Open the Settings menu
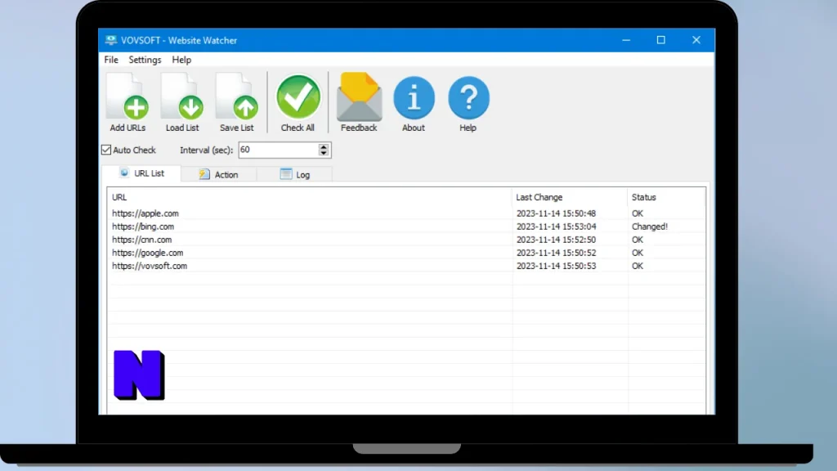Image resolution: width=837 pixels, height=471 pixels. point(145,60)
